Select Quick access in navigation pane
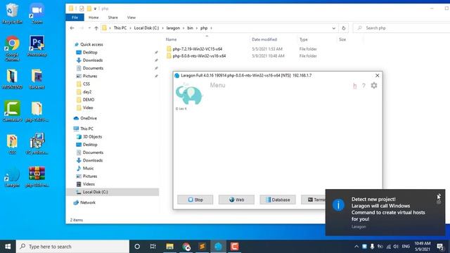The width and height of the screenshot is (450, 253). pyautogui.click(x=91, y=44)
